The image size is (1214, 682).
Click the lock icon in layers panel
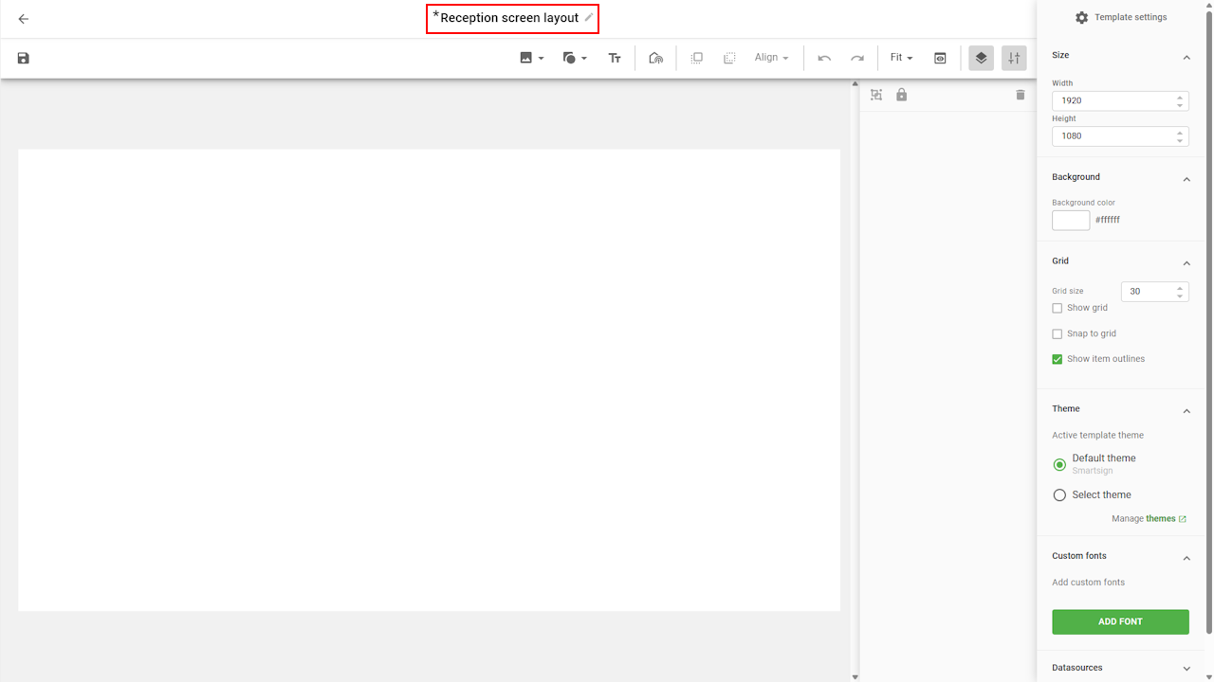tap(902, 95)
